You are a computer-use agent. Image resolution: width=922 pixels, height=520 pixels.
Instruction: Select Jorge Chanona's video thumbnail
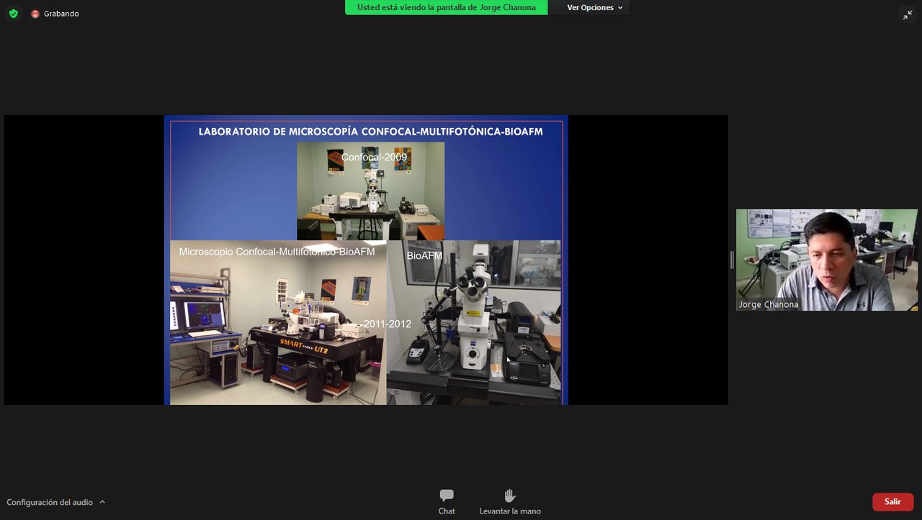pyautogui.click(x=826, y=259)
